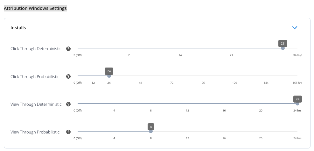Click the Attribution Windows Settings heading
The width and height of the screenshot is (314, 151).
point(35,9)
